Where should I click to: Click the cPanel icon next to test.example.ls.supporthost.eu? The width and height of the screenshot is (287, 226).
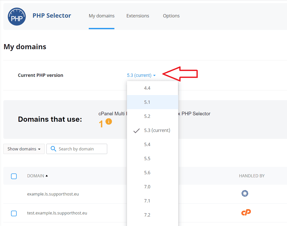click(246, 212)
